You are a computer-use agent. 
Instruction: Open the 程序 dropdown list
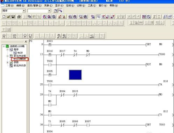pos(24,11)
